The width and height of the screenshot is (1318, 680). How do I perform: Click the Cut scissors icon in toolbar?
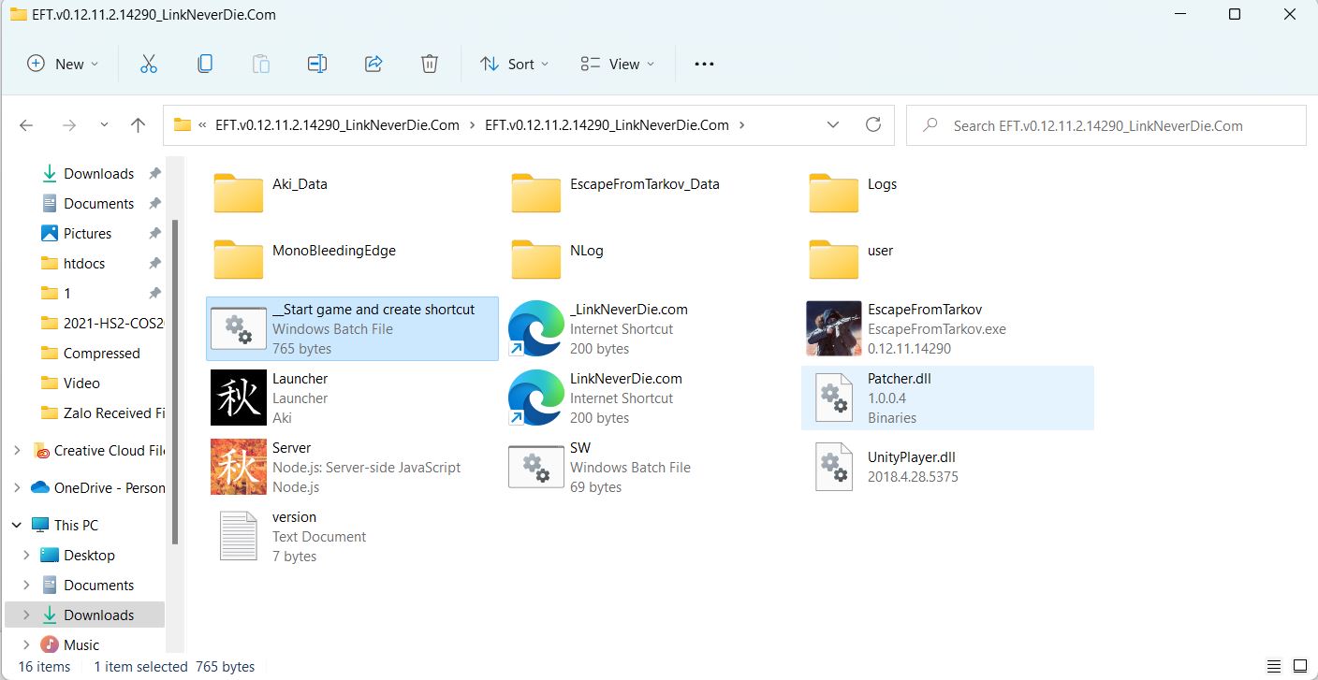[x=148, y=64]
